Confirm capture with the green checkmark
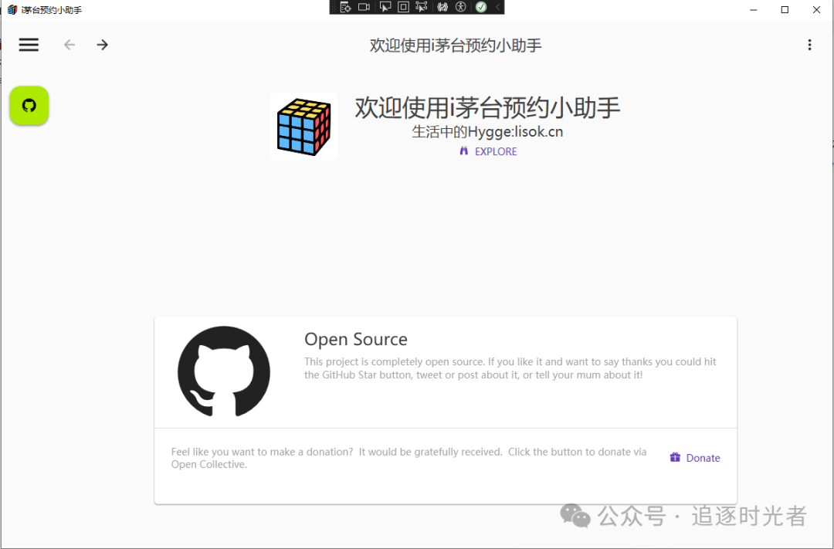This screenshot has height=549, width=834. pyautogui.click(x=481, y=7)
